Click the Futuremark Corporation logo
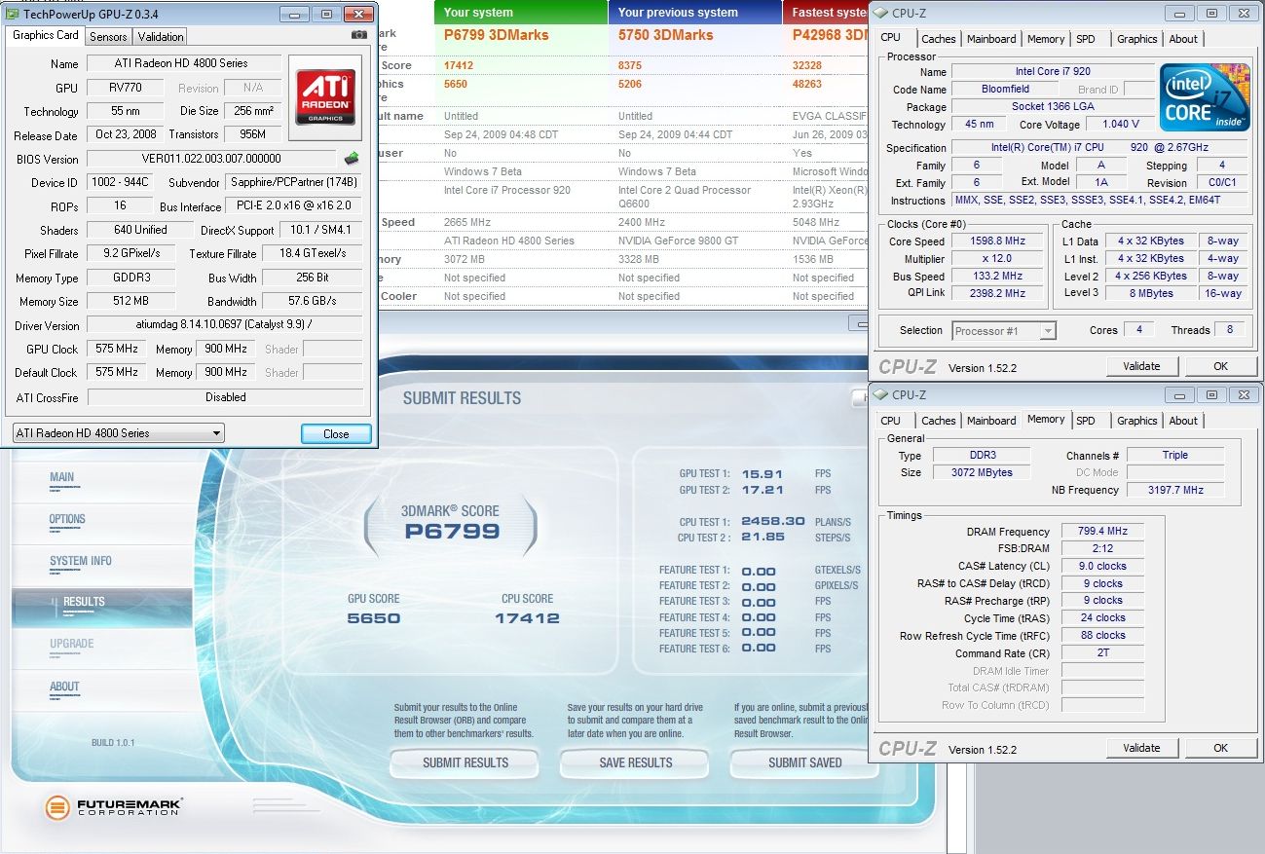Viewport: 1265px width, 854px height. pyautogui.click(x=114, y=807)
